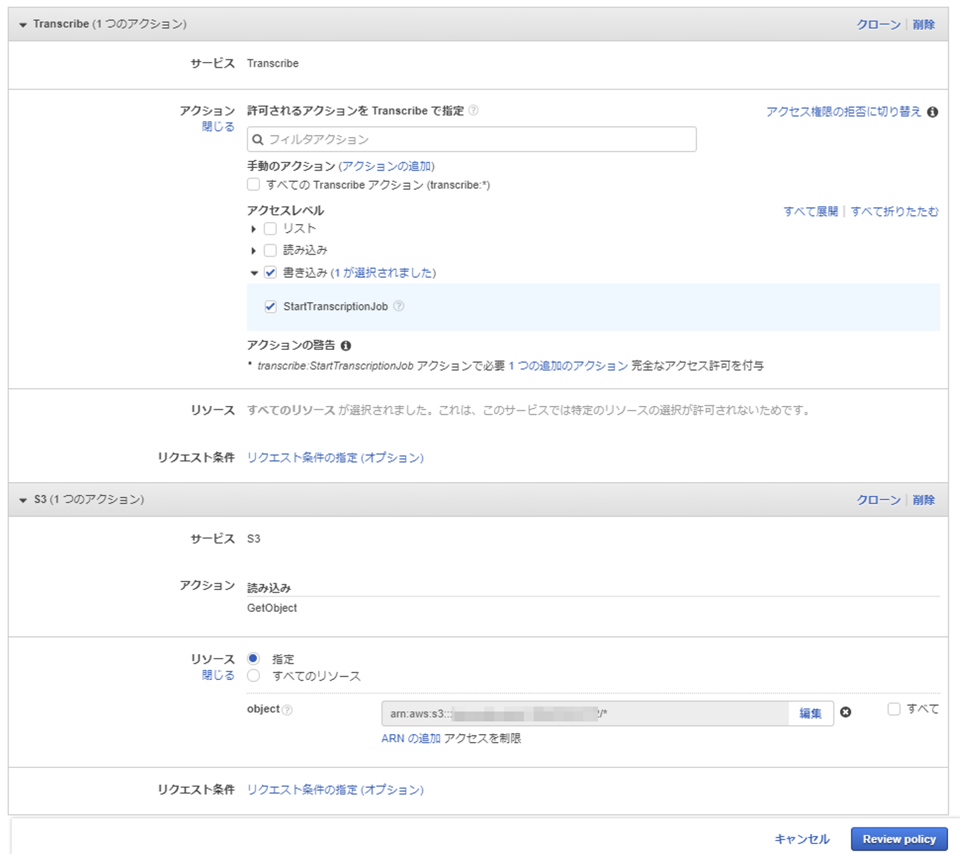Click ARN の追加 link

(x=411, y=738)
